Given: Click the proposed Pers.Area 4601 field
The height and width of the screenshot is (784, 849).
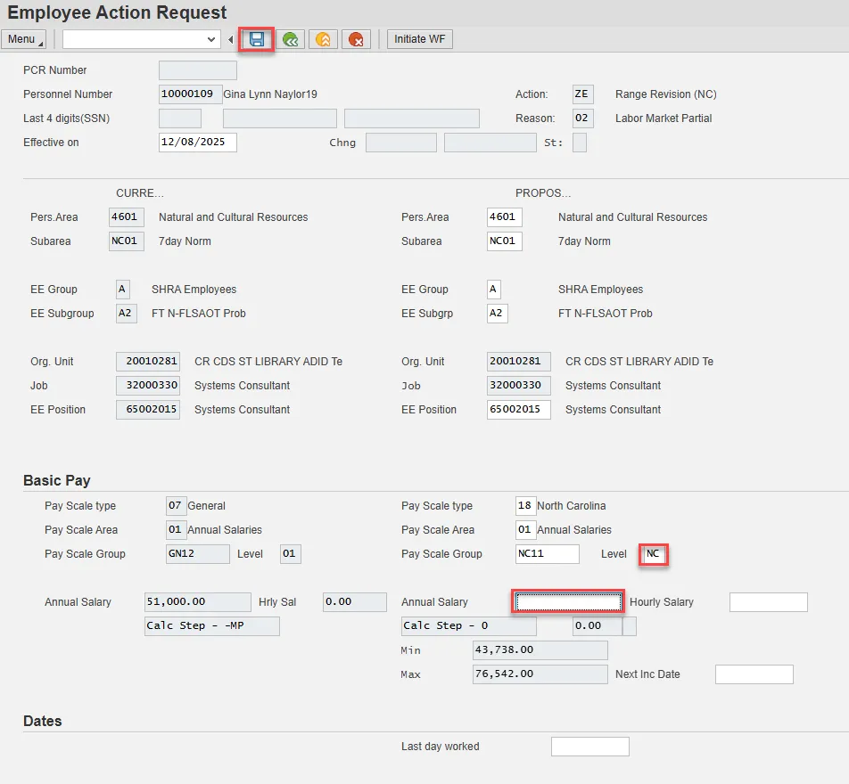Looking at the screenshot, I should point(504,217).
